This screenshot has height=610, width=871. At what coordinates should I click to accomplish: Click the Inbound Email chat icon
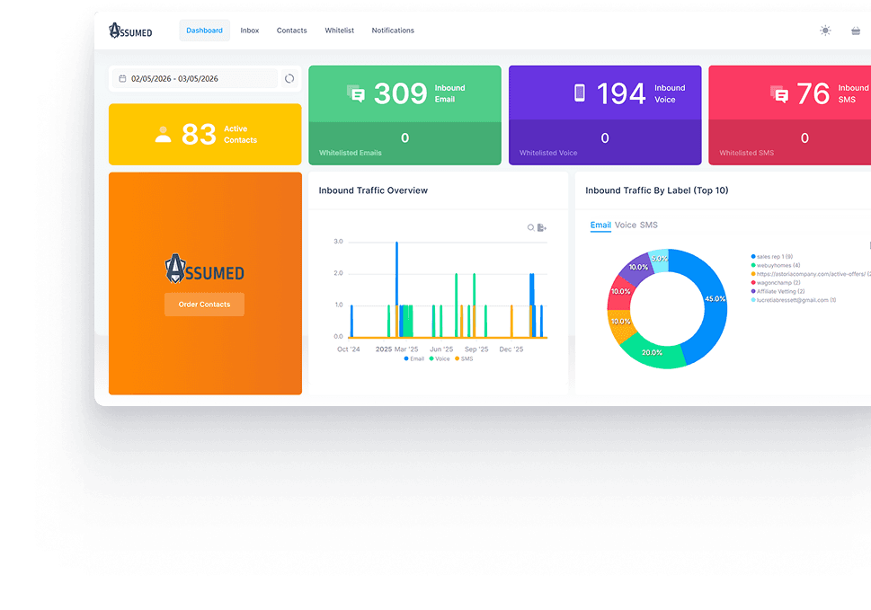tap(356, 93)
